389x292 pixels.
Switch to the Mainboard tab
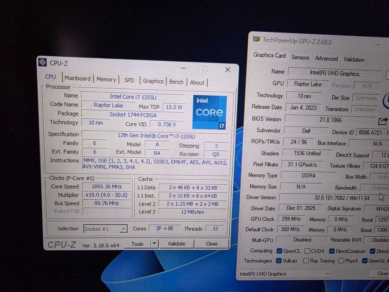(78, 78)
